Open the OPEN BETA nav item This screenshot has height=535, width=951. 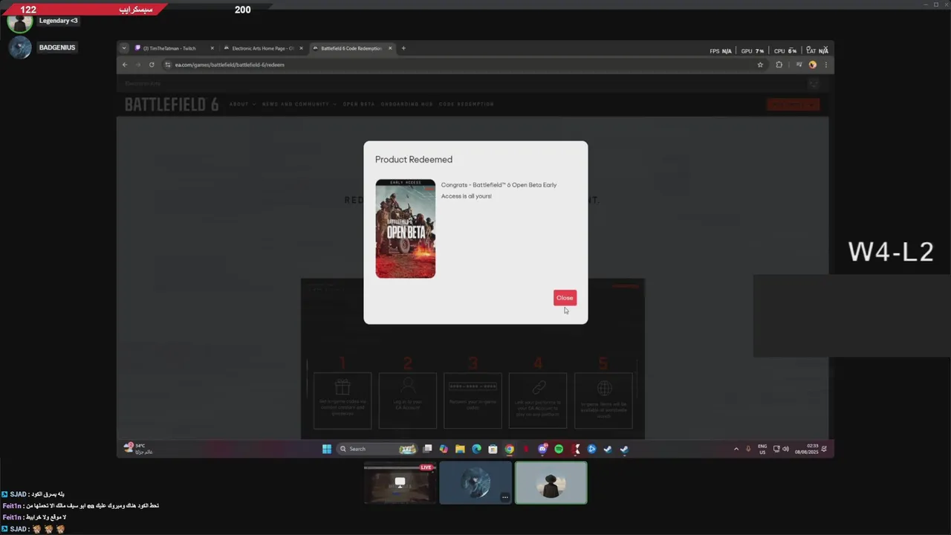point(359,104)
